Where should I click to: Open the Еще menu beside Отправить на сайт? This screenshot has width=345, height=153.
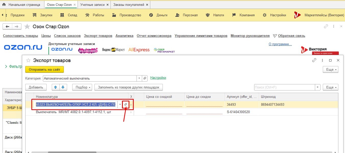(330, 69)
